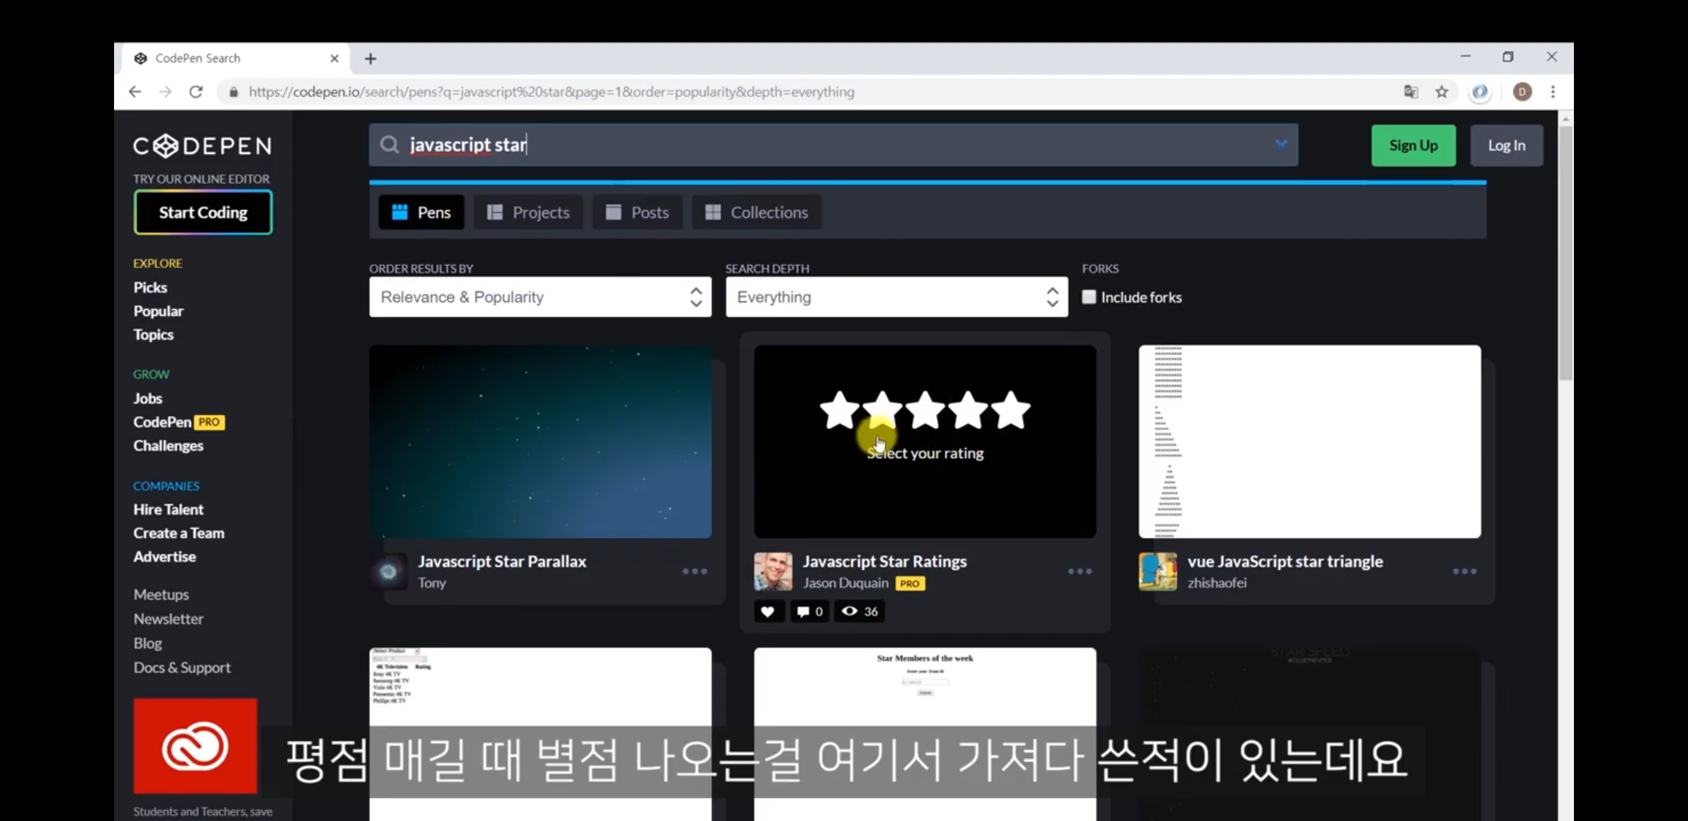This screenshot has width=1688, height=821.
Task: Click the views count 36 eye icon
Action: click(859, 611)
